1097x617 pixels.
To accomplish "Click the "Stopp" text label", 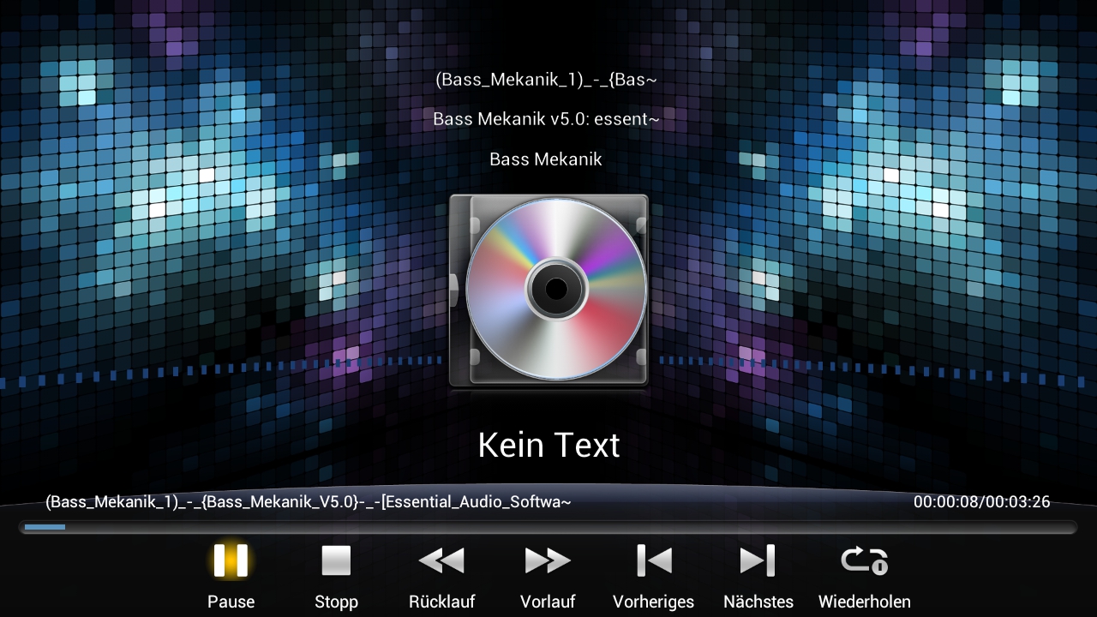I will click(336, 602).
